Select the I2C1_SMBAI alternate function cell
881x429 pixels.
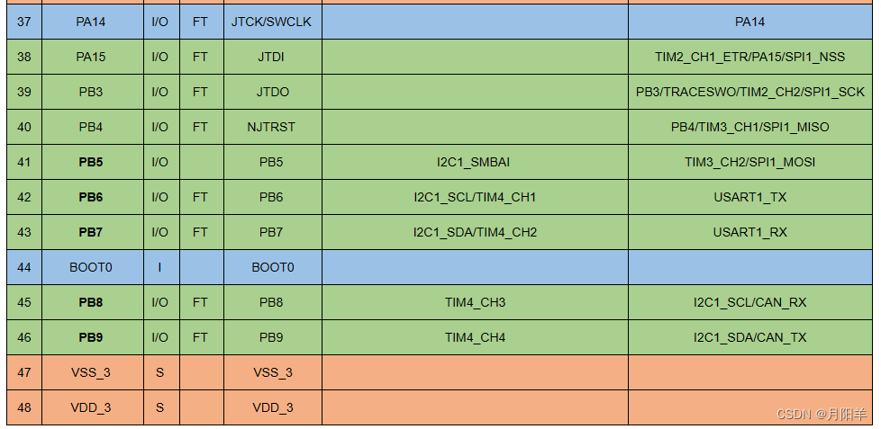475,162
